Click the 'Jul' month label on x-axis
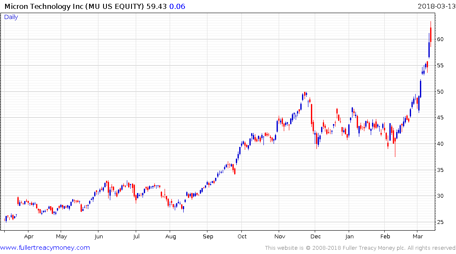Image resolution: width=456 pixels, height=254 pixels. click(137, 236)
